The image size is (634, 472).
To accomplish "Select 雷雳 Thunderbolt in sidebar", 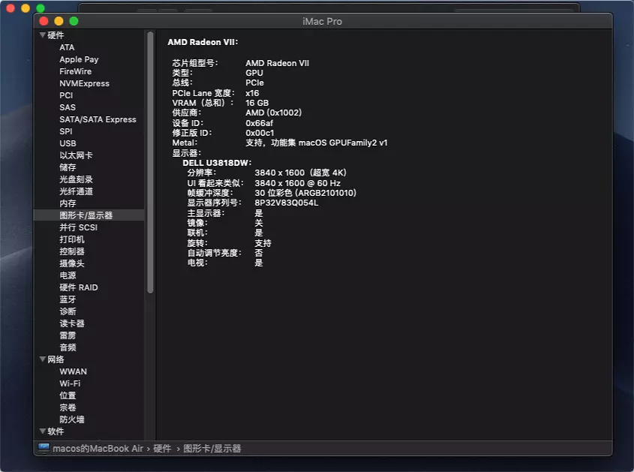I will [68, 335].
